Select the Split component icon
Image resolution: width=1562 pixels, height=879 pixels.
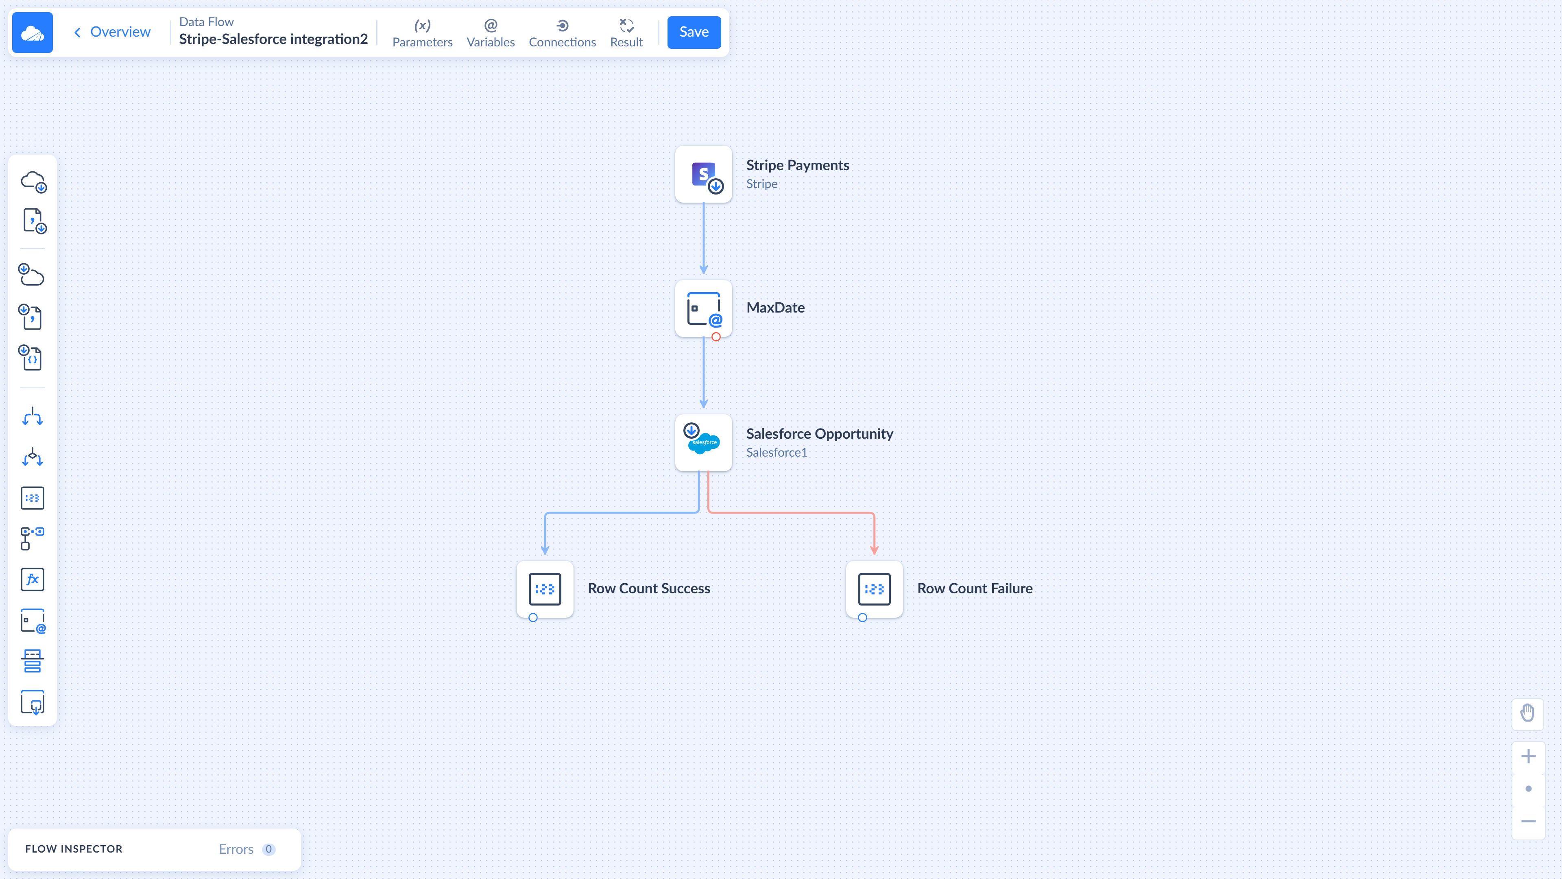pyautogui.click(x=32, y=417)
